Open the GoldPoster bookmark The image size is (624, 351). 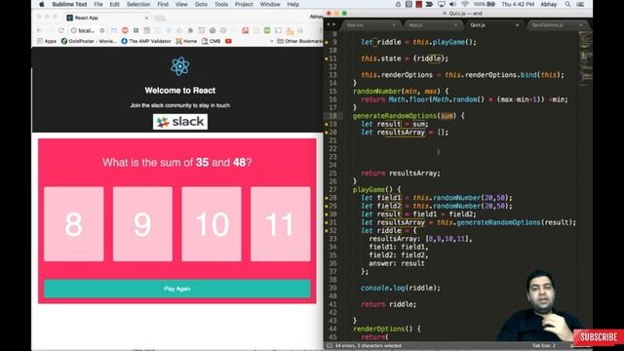[89, 41]
